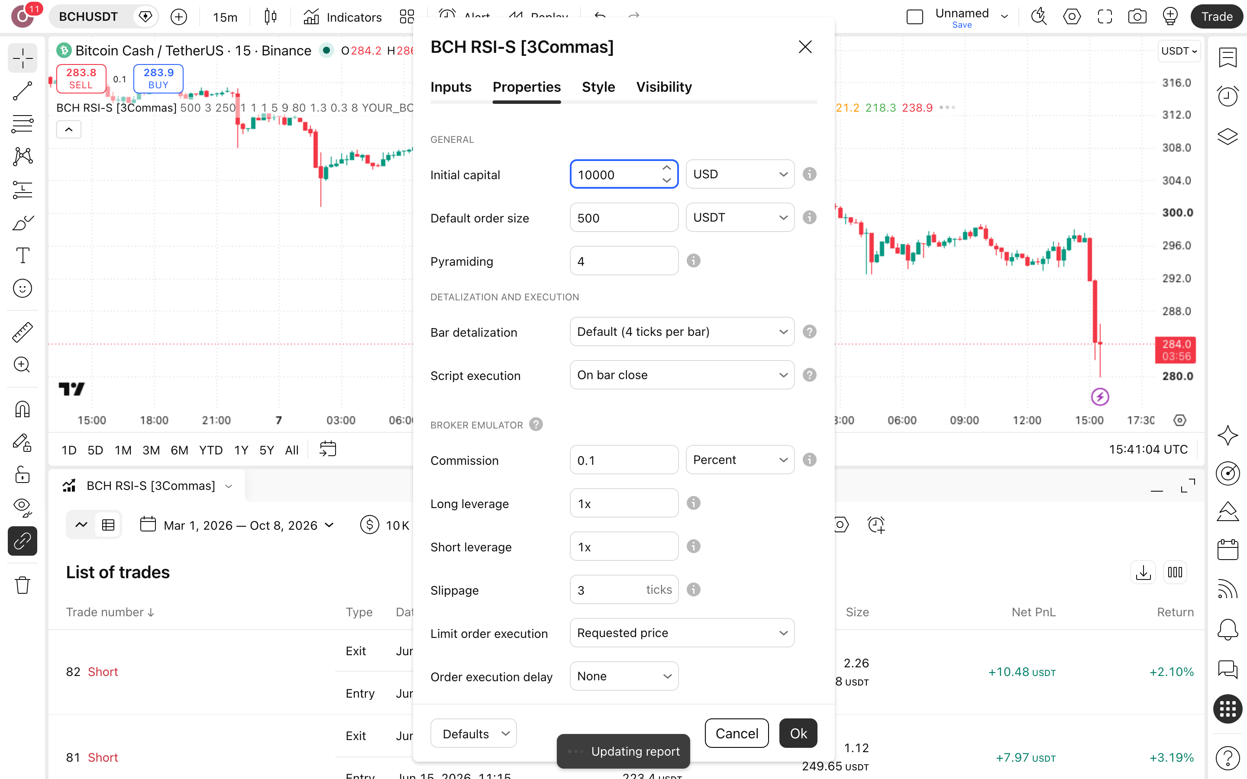
Task: Click the Cancel button
Action: (737, 733)
